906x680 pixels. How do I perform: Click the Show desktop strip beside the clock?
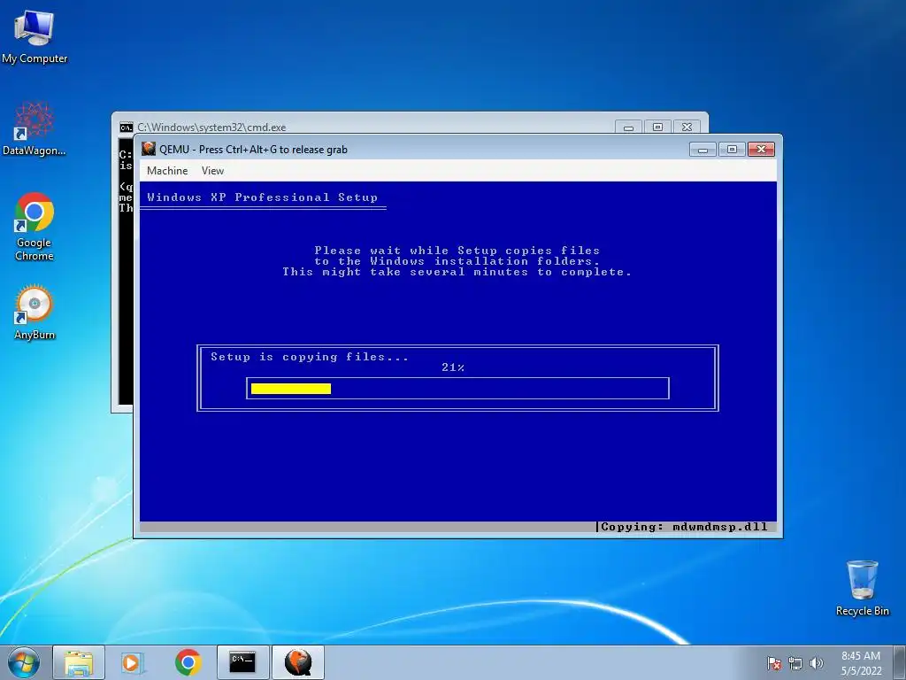pyautogui.click(x=900, y=662)
